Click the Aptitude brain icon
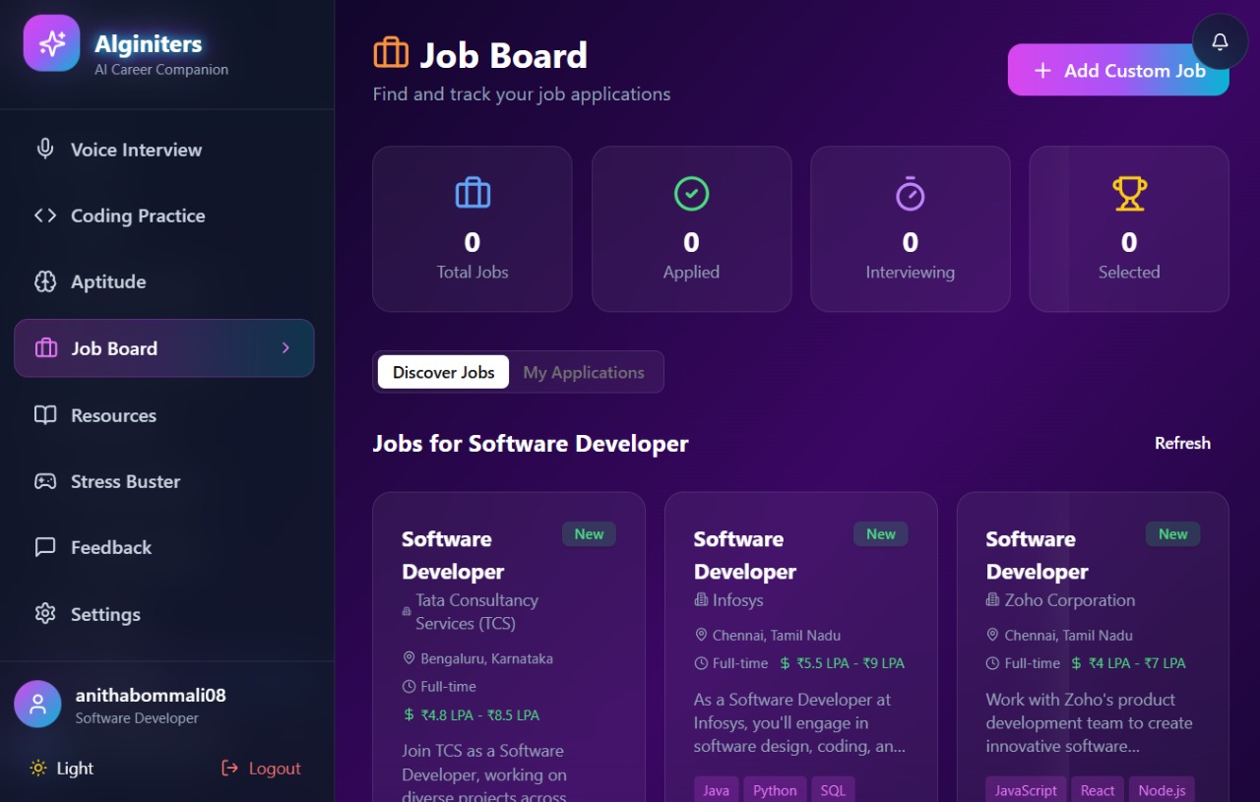1260x802 pixels. [x=43, y=281]
